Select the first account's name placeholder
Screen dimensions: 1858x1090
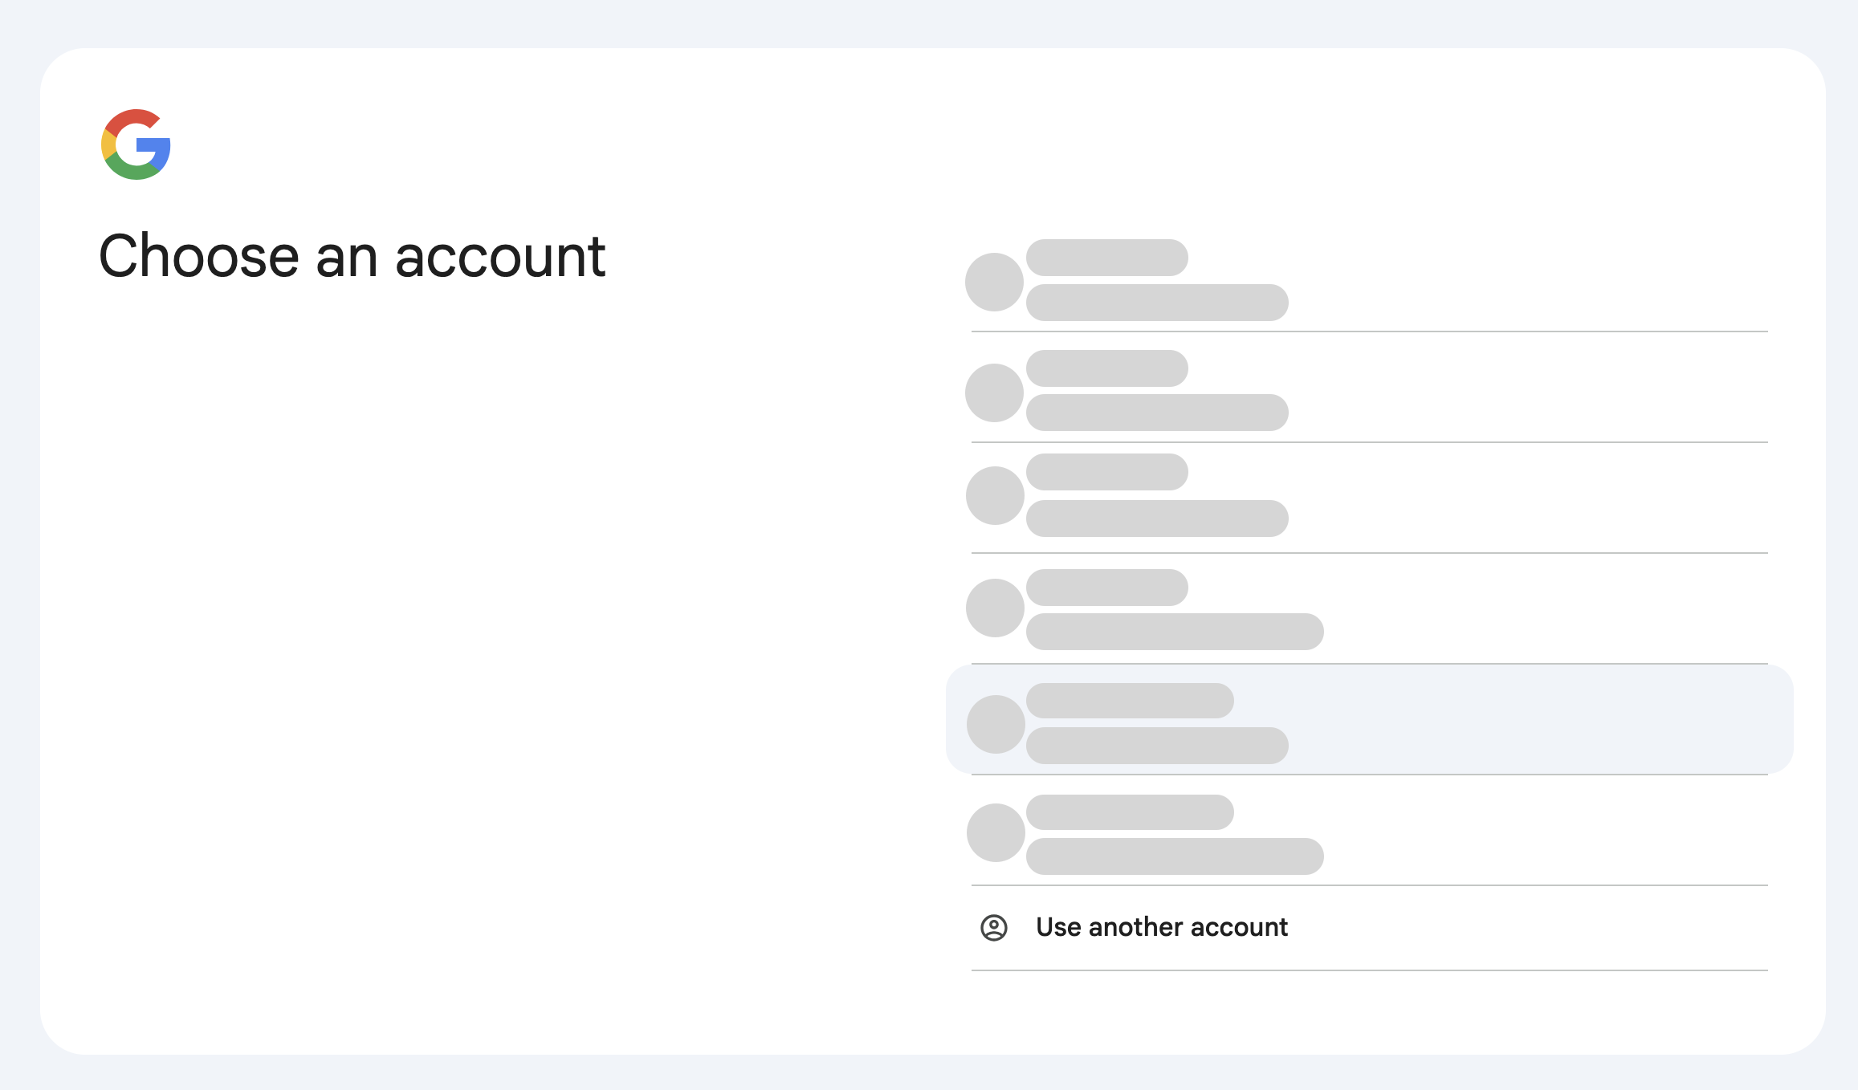[1106, 258]
